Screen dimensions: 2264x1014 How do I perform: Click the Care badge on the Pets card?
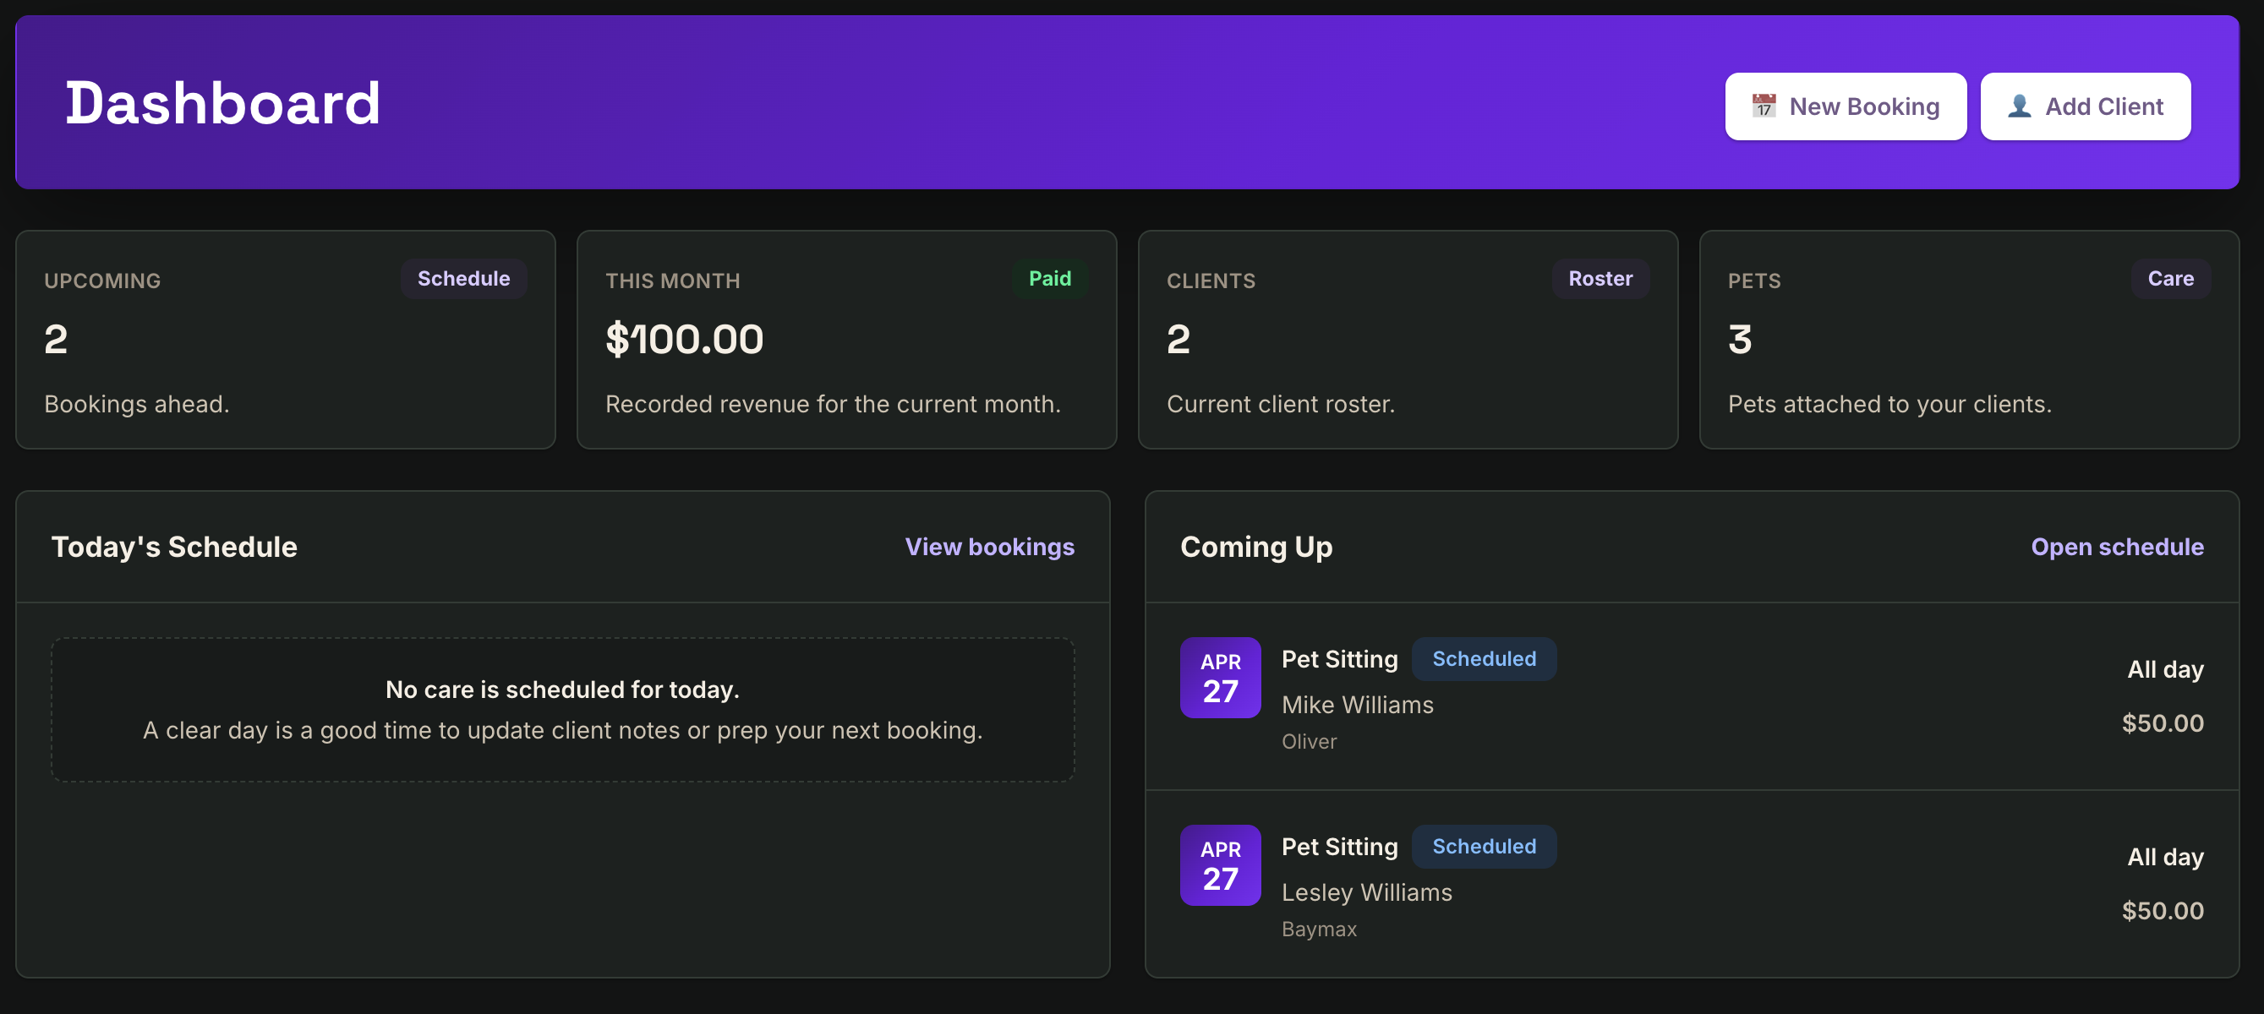[2171, 279]
